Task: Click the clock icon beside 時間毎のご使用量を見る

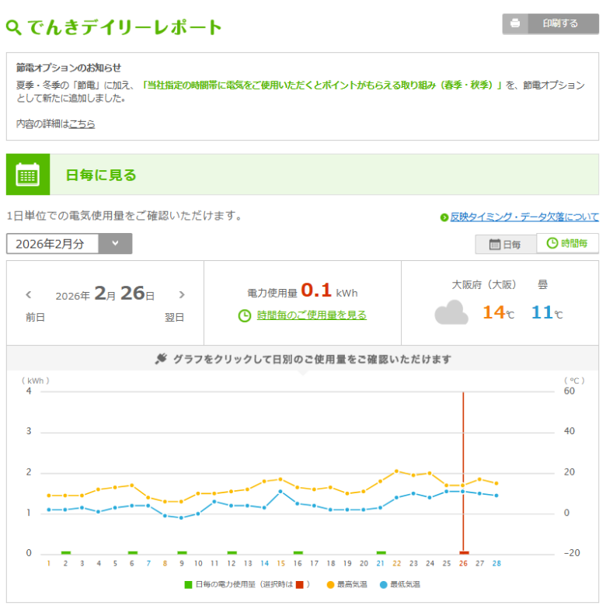Action: (245, 315)
